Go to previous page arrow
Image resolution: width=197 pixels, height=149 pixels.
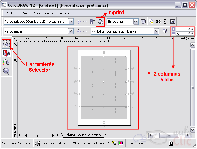(26, 135)
